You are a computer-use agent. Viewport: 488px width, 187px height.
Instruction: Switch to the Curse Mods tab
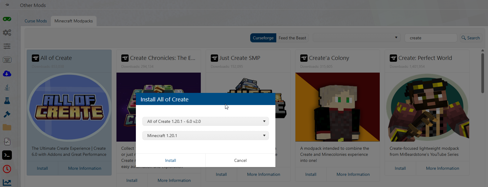35,21
